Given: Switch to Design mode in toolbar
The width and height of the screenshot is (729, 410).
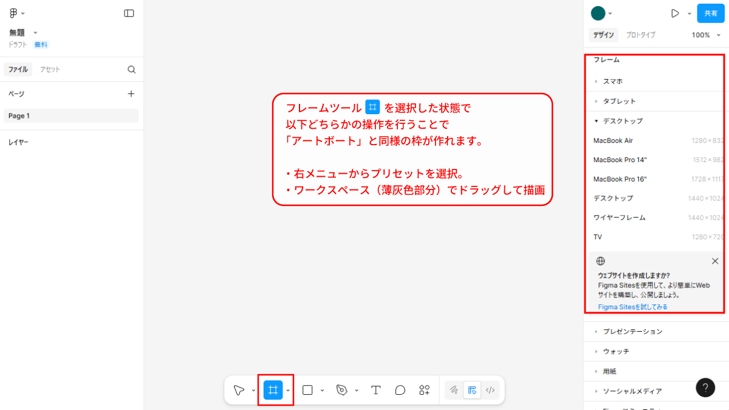Looking at the screenshot, I should 472,390.
